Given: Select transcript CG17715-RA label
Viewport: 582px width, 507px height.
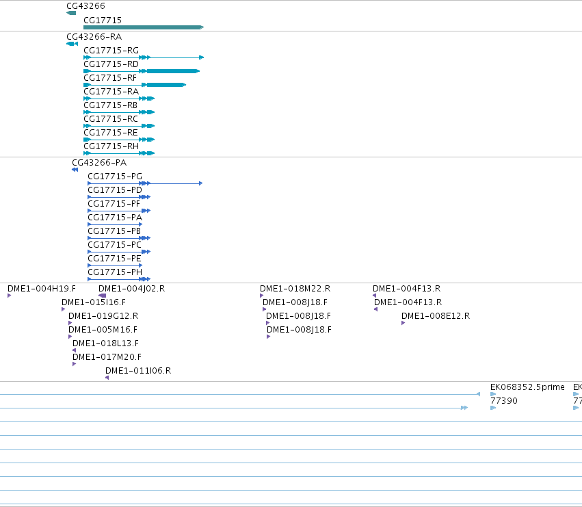Looking at the screenshot, I should tap(111, 92).
